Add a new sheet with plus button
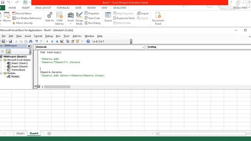 click(x=49, y=134)
